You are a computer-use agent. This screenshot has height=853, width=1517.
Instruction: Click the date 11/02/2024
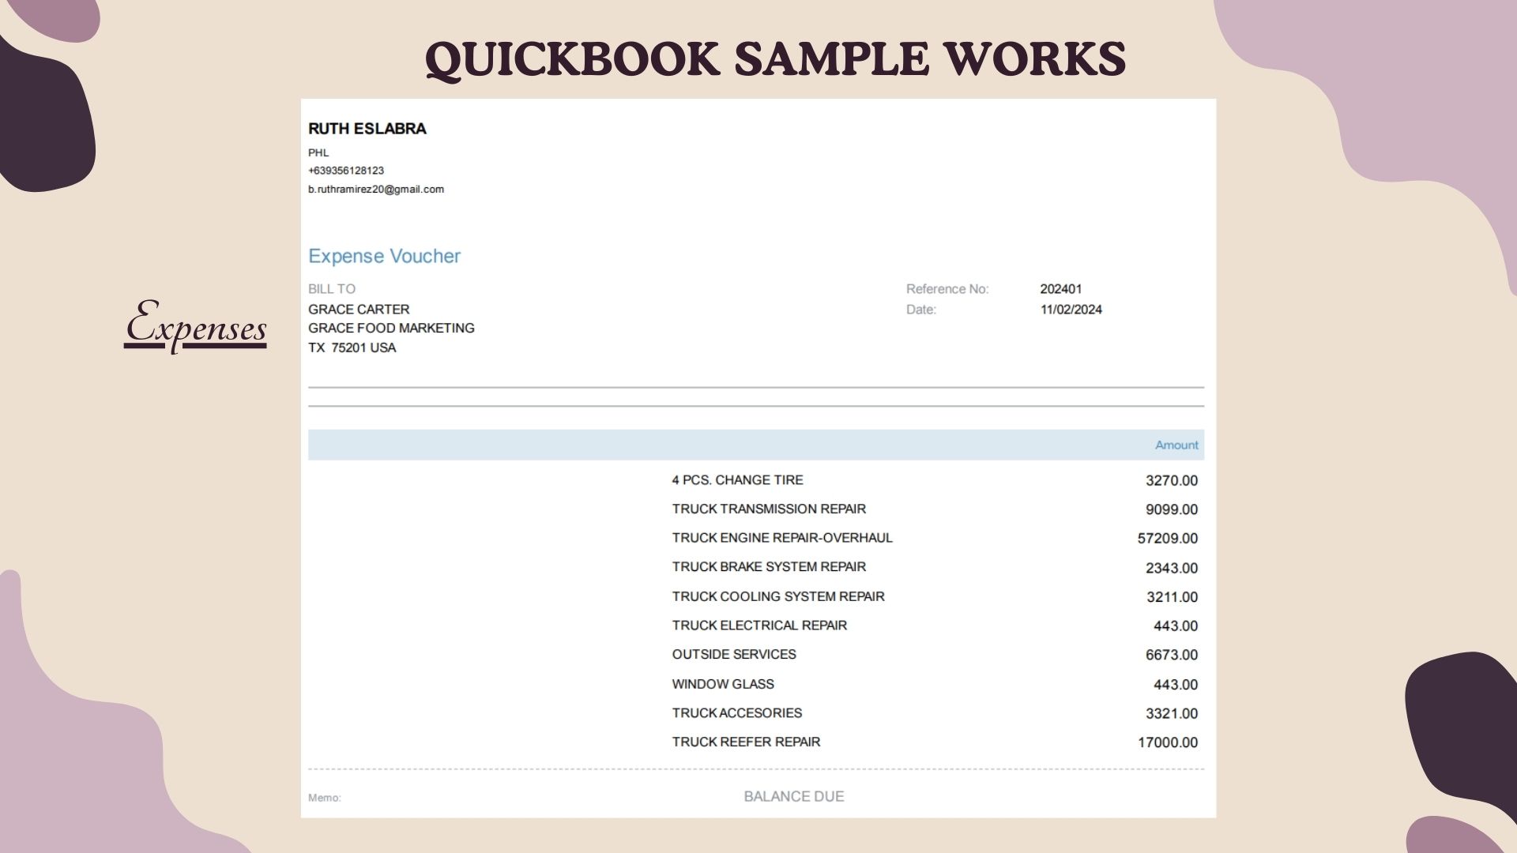[1071, 310]
